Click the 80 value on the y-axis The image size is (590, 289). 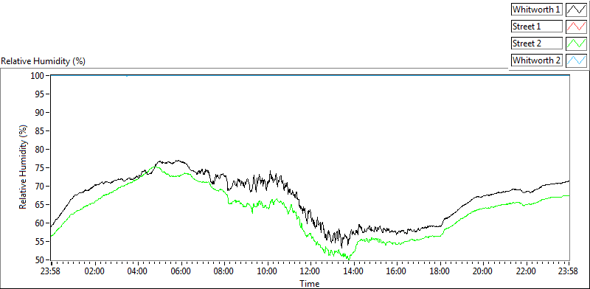[41, 150]
